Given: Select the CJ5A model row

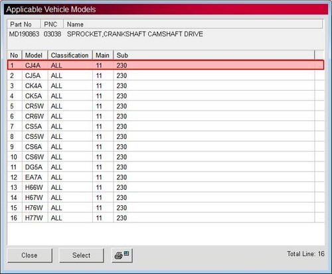Looking at the screenshot, I should [165, 75].
